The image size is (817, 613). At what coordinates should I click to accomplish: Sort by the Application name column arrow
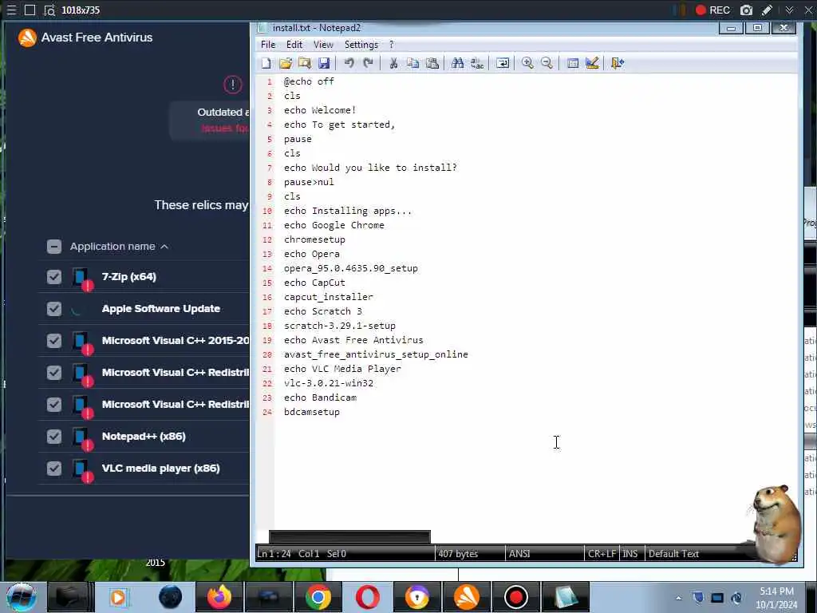[164, 247]
